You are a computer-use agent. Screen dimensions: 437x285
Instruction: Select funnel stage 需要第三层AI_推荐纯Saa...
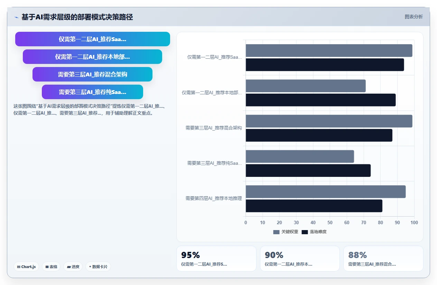point(93,92)
